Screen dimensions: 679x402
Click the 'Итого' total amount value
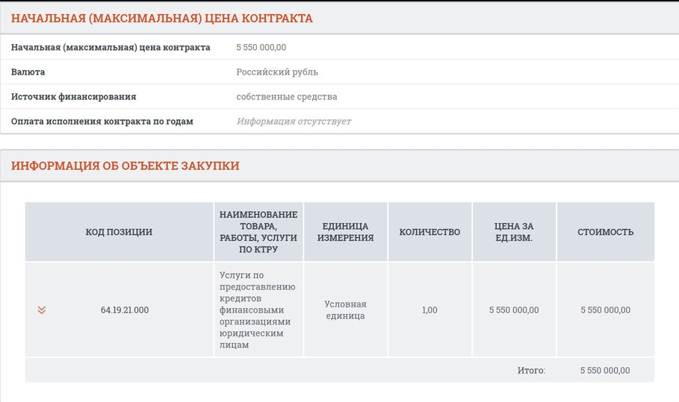pos(605,371)
